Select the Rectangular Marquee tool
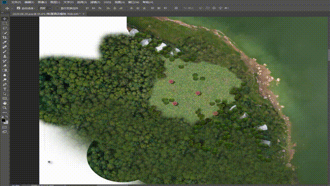 5,23
